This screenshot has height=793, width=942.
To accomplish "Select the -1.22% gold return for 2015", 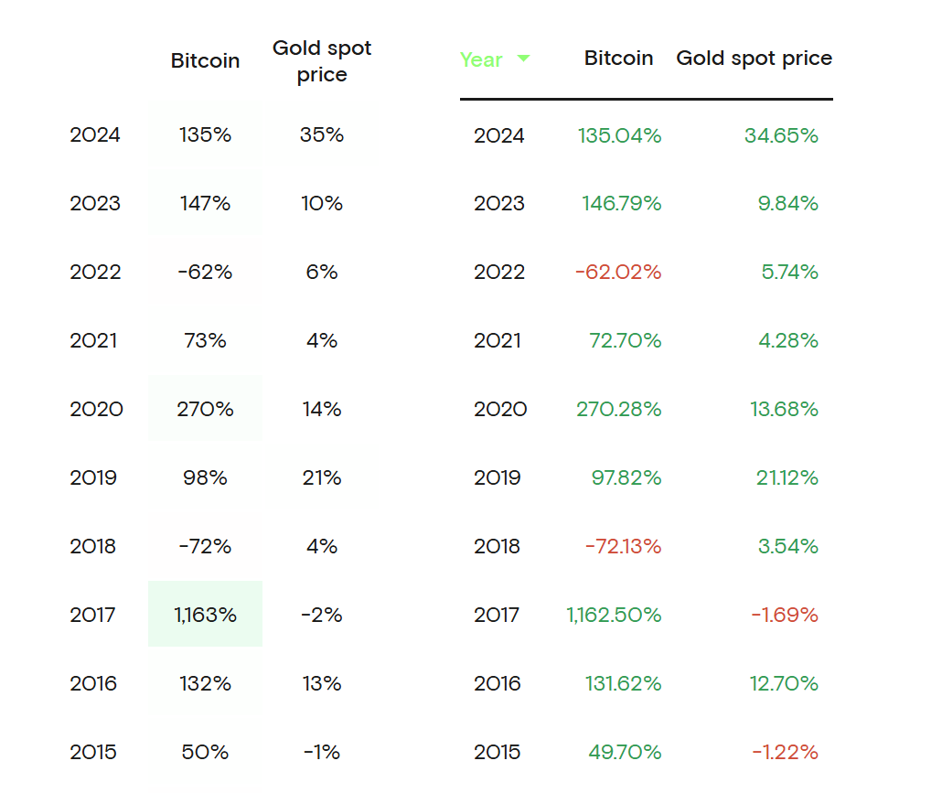I will tap(785, 752).
